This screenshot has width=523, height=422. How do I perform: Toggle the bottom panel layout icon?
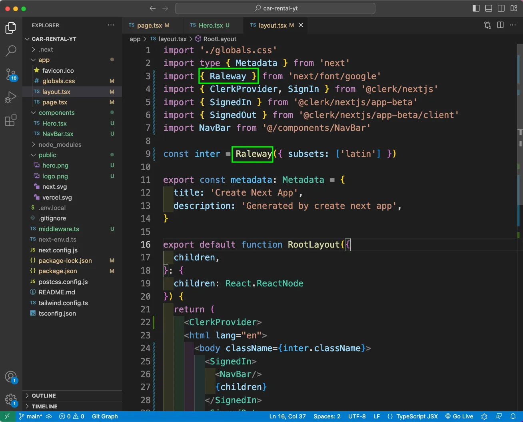(x=489, y=8)
